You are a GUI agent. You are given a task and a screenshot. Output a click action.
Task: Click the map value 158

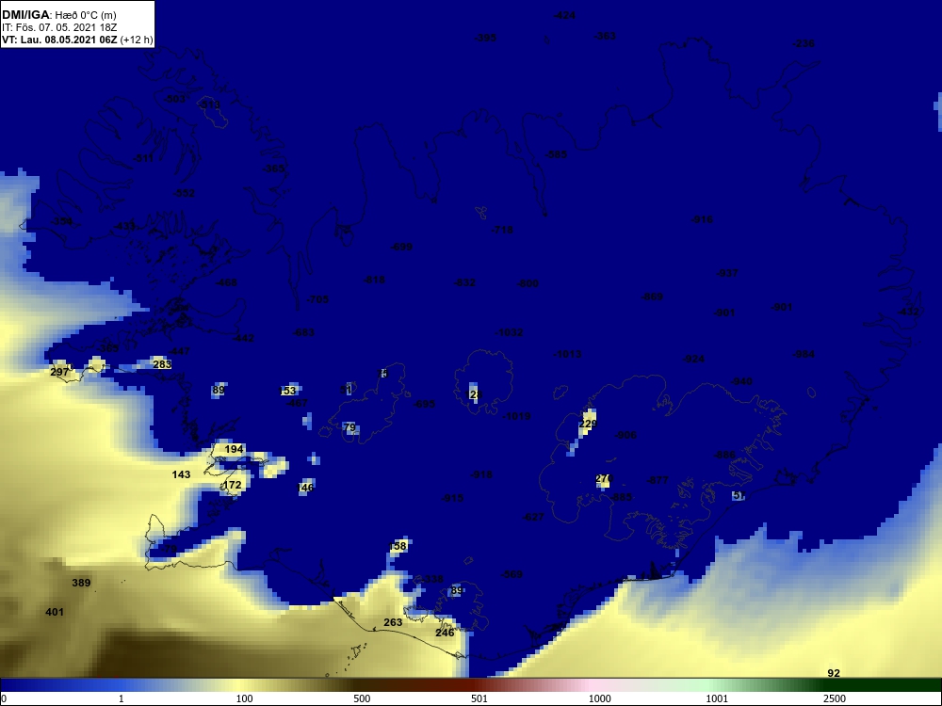click(398, 546)
